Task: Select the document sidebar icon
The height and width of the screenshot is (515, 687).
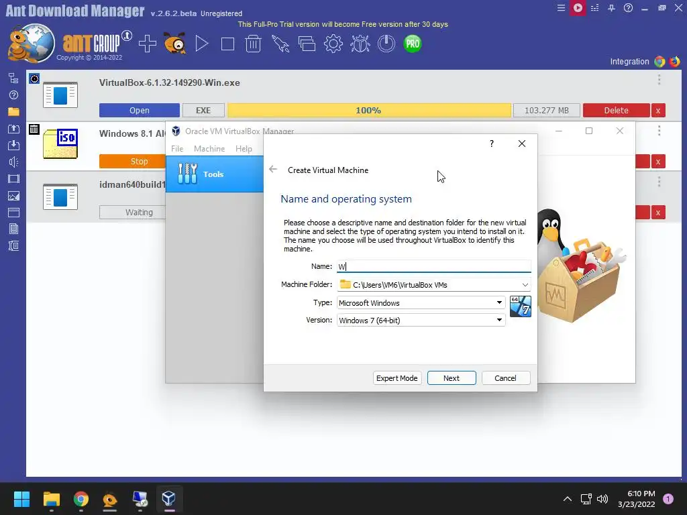Action: [13, 229]
